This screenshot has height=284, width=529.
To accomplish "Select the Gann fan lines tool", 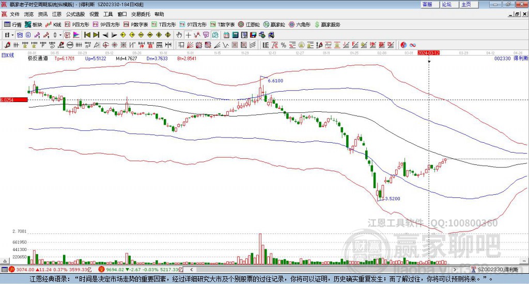I will [x=190, y=45].
